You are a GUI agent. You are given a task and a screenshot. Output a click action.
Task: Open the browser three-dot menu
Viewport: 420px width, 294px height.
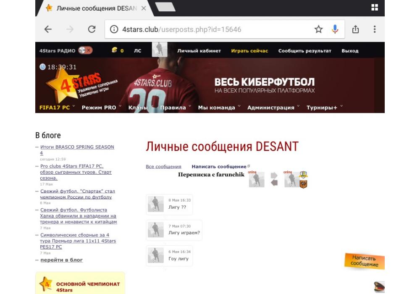click(x=375, y=29)
